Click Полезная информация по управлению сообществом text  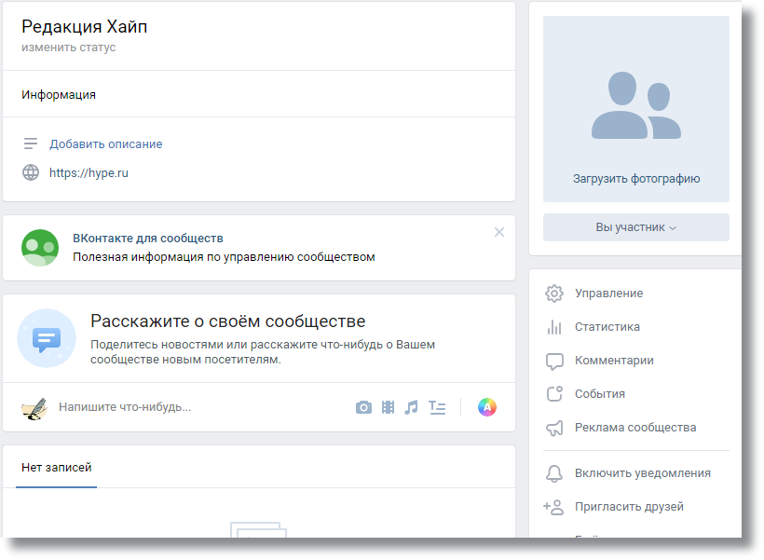click(x=224, y=257)
